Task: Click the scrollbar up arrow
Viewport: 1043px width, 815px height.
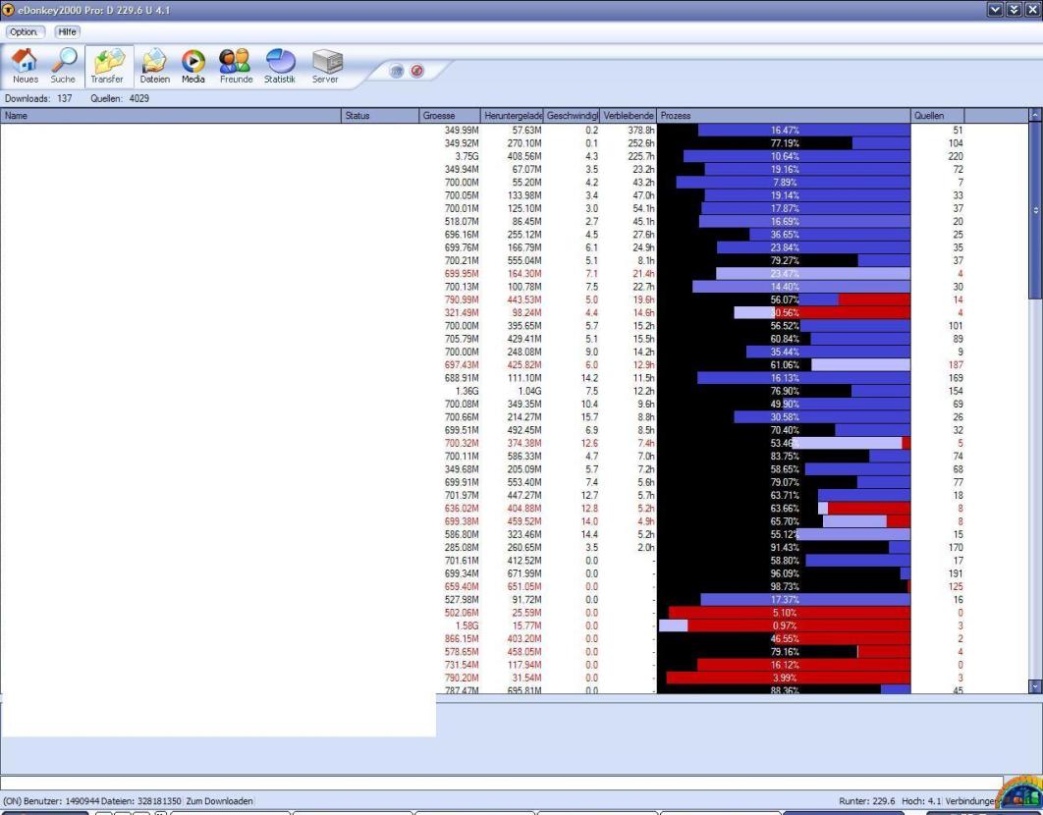Action: (1035, 115)
